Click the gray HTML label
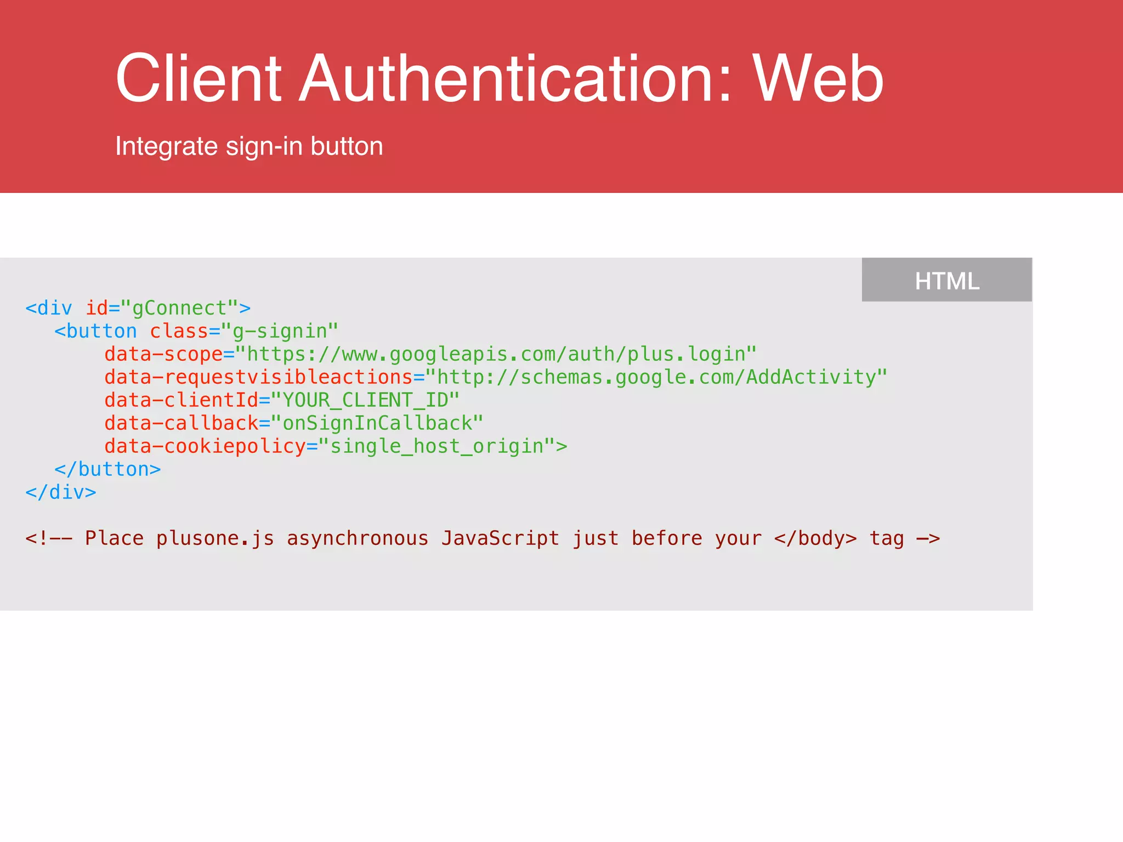 946,280
